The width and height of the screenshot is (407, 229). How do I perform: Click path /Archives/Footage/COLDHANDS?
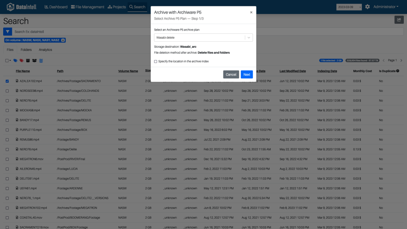click(78, 91)
